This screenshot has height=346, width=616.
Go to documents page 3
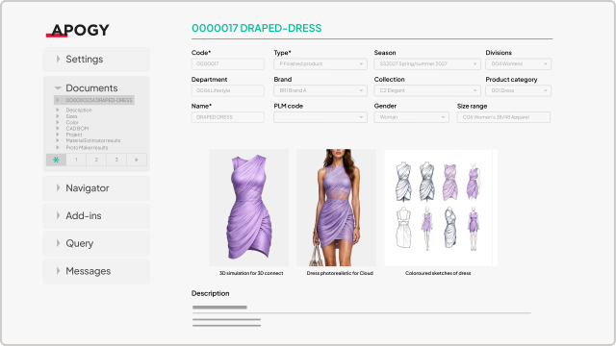click(x=116, y=160)
